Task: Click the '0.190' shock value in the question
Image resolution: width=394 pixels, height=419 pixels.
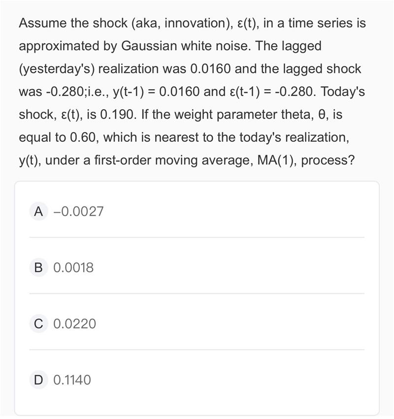Action: tap(117, 115)
